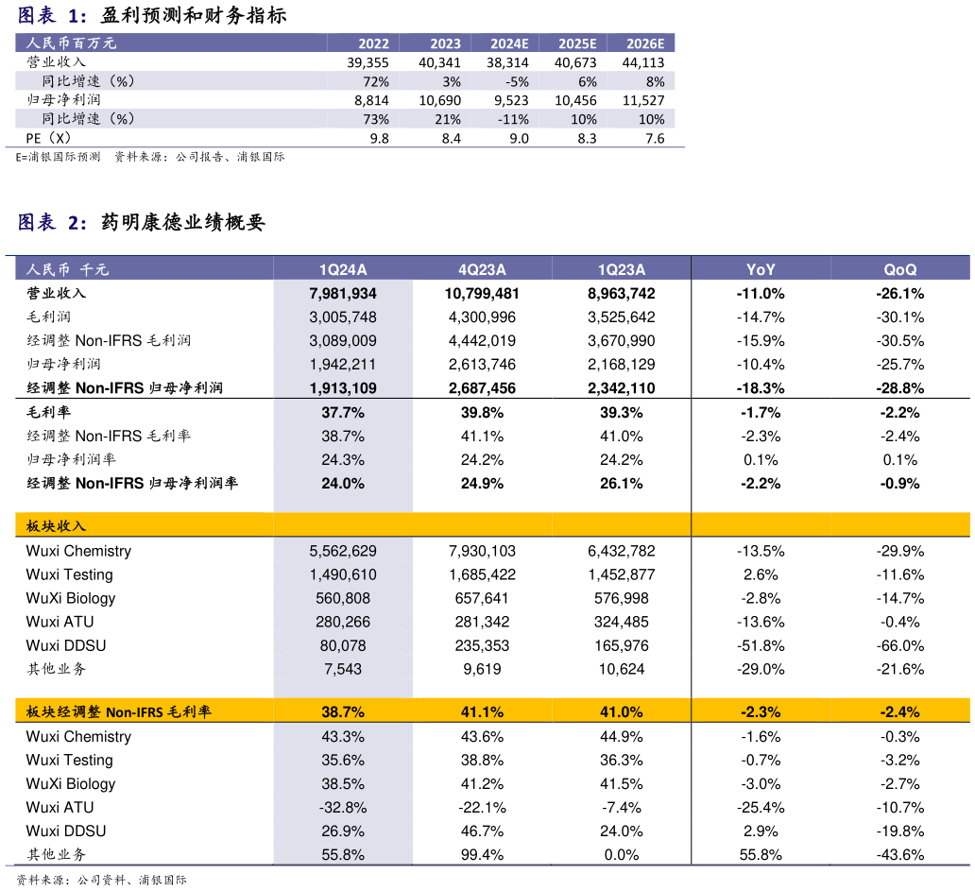Click the 4Q23A column header
975x891 pixels.
pos(482,269)
